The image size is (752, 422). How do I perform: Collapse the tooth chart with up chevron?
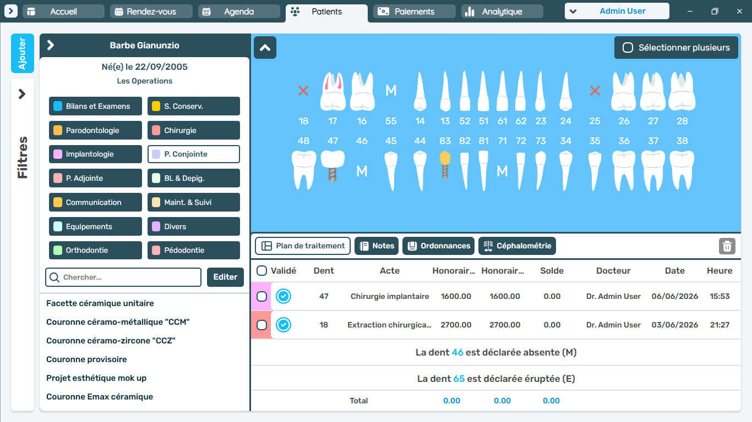(265, 48)
